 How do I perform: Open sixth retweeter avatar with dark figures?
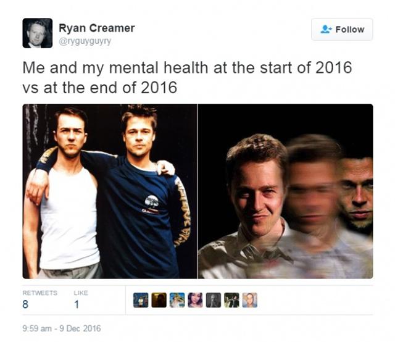(x=231, y=300)
